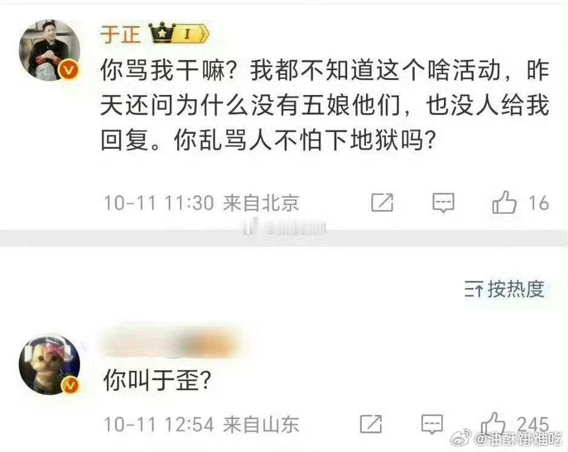Open 于正's profile avatar
This screenshot has width=568, height=452.
point(50,50)
